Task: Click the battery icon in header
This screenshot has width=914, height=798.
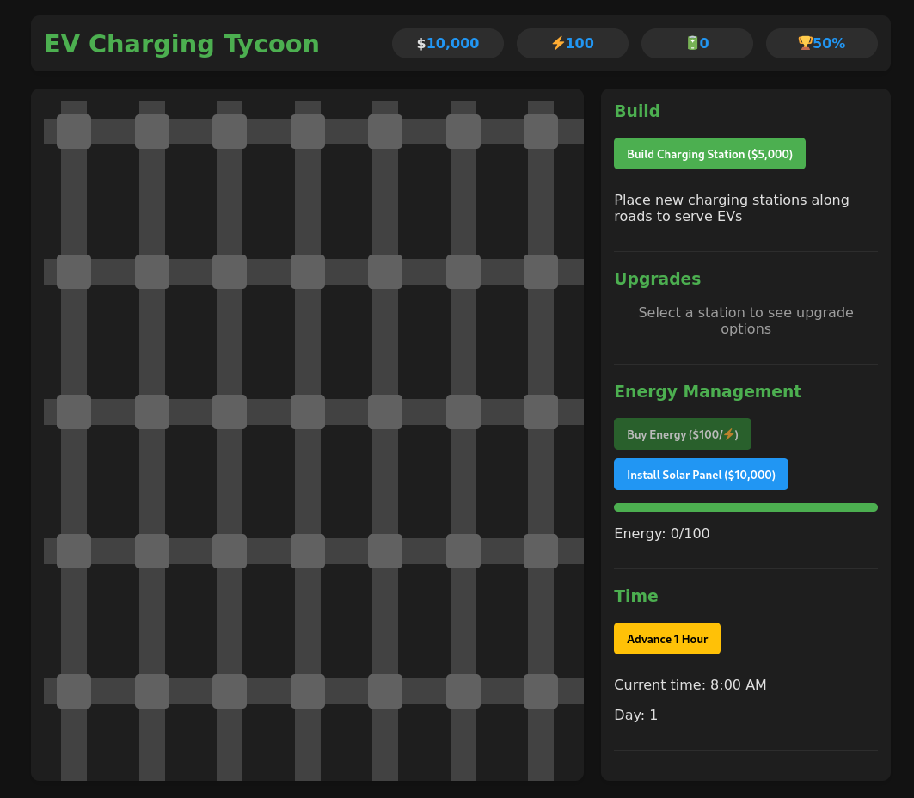Action: 692,43
